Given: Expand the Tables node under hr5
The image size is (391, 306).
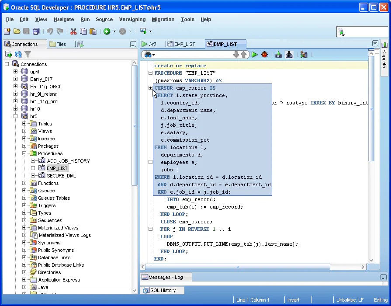Looking at the screenshot, I should coord(25,123).
